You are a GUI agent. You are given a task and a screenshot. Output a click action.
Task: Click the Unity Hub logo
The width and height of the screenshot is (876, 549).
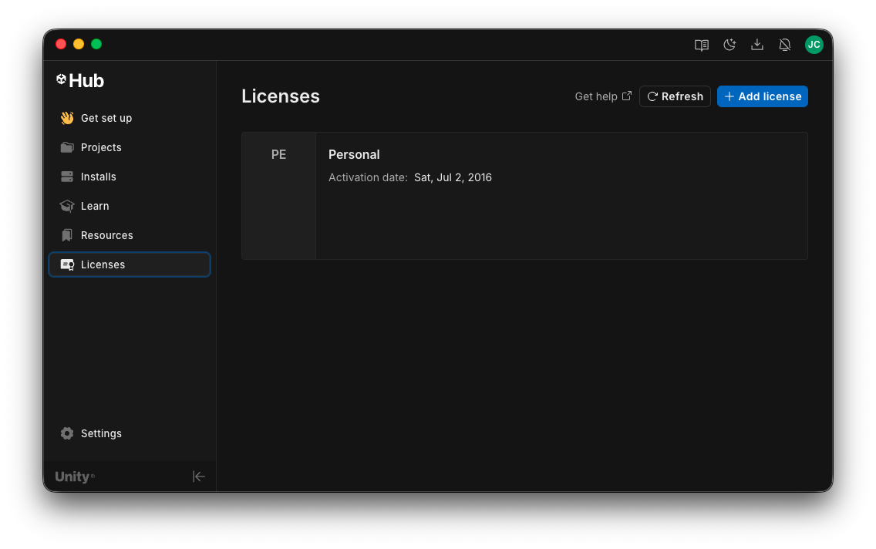[x=80, y=80]
